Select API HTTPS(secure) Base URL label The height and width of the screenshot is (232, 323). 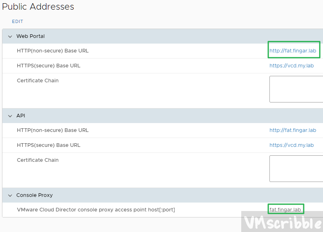[48, 145]
